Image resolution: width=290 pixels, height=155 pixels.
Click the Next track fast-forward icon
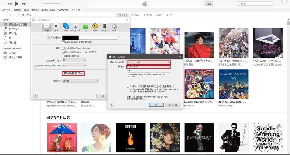(x=24, y=4)
